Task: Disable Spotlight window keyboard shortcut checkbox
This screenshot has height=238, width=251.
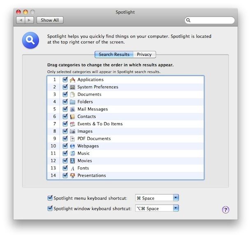Action: pos(50,208)
